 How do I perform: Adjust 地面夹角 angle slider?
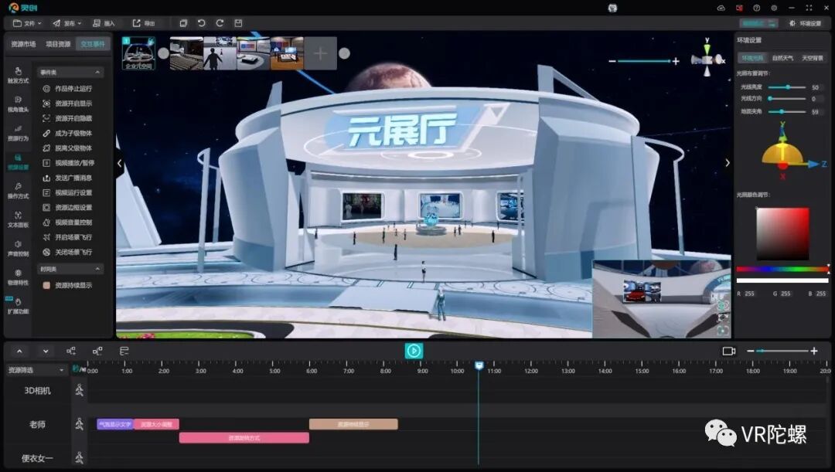tap(788, 112)
